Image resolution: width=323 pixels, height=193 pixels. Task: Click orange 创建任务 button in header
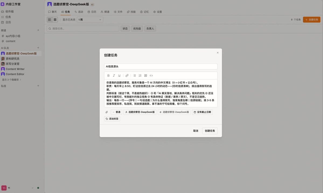click(x=311, y=20)
